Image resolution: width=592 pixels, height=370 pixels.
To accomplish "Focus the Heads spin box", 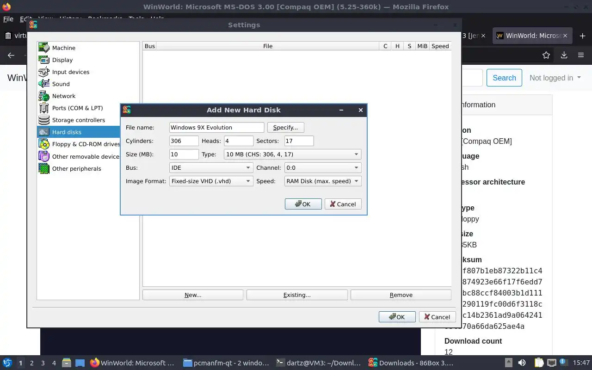I will point(239,141).
